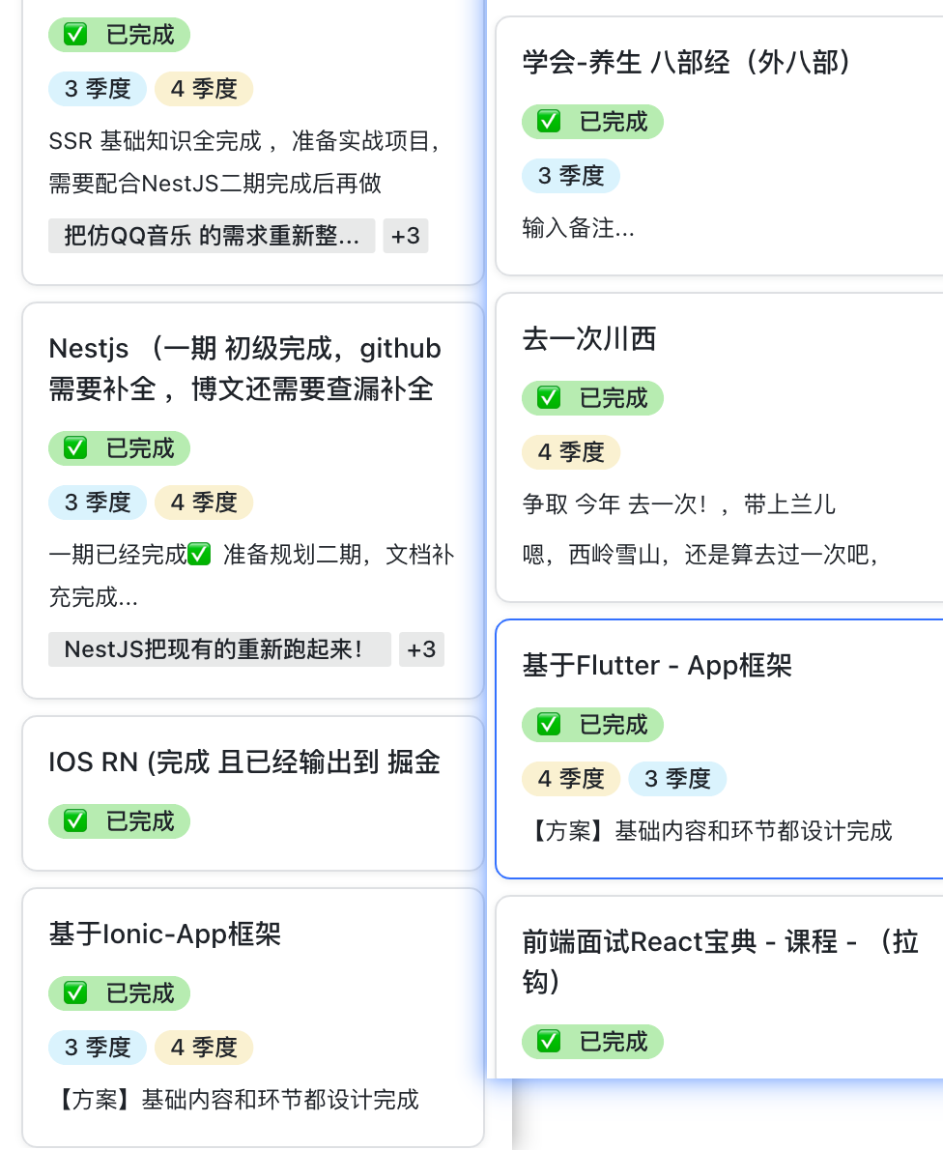Expand +3 more tags on Nestjs card
The height and width of the screenshot is (1150, 943).
421,649
